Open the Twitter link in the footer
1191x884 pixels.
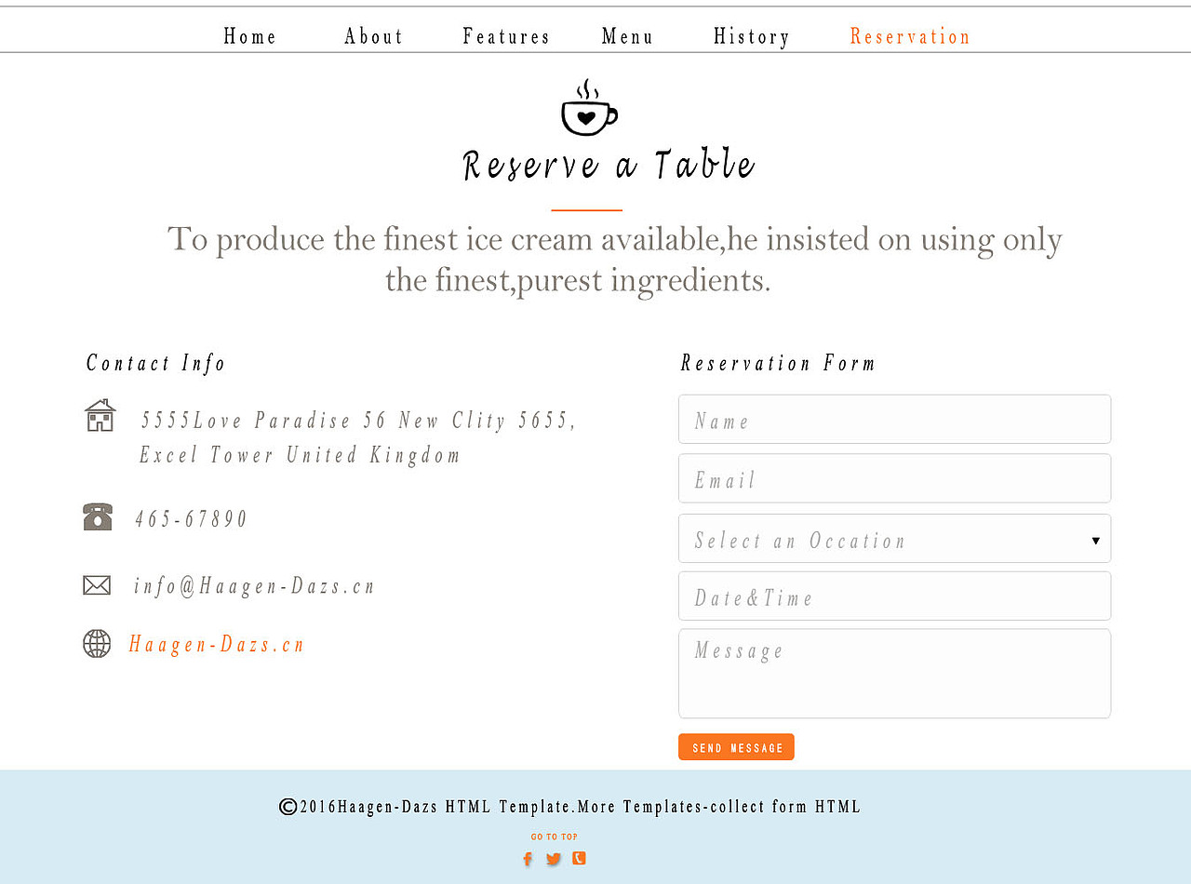(554, 859)
